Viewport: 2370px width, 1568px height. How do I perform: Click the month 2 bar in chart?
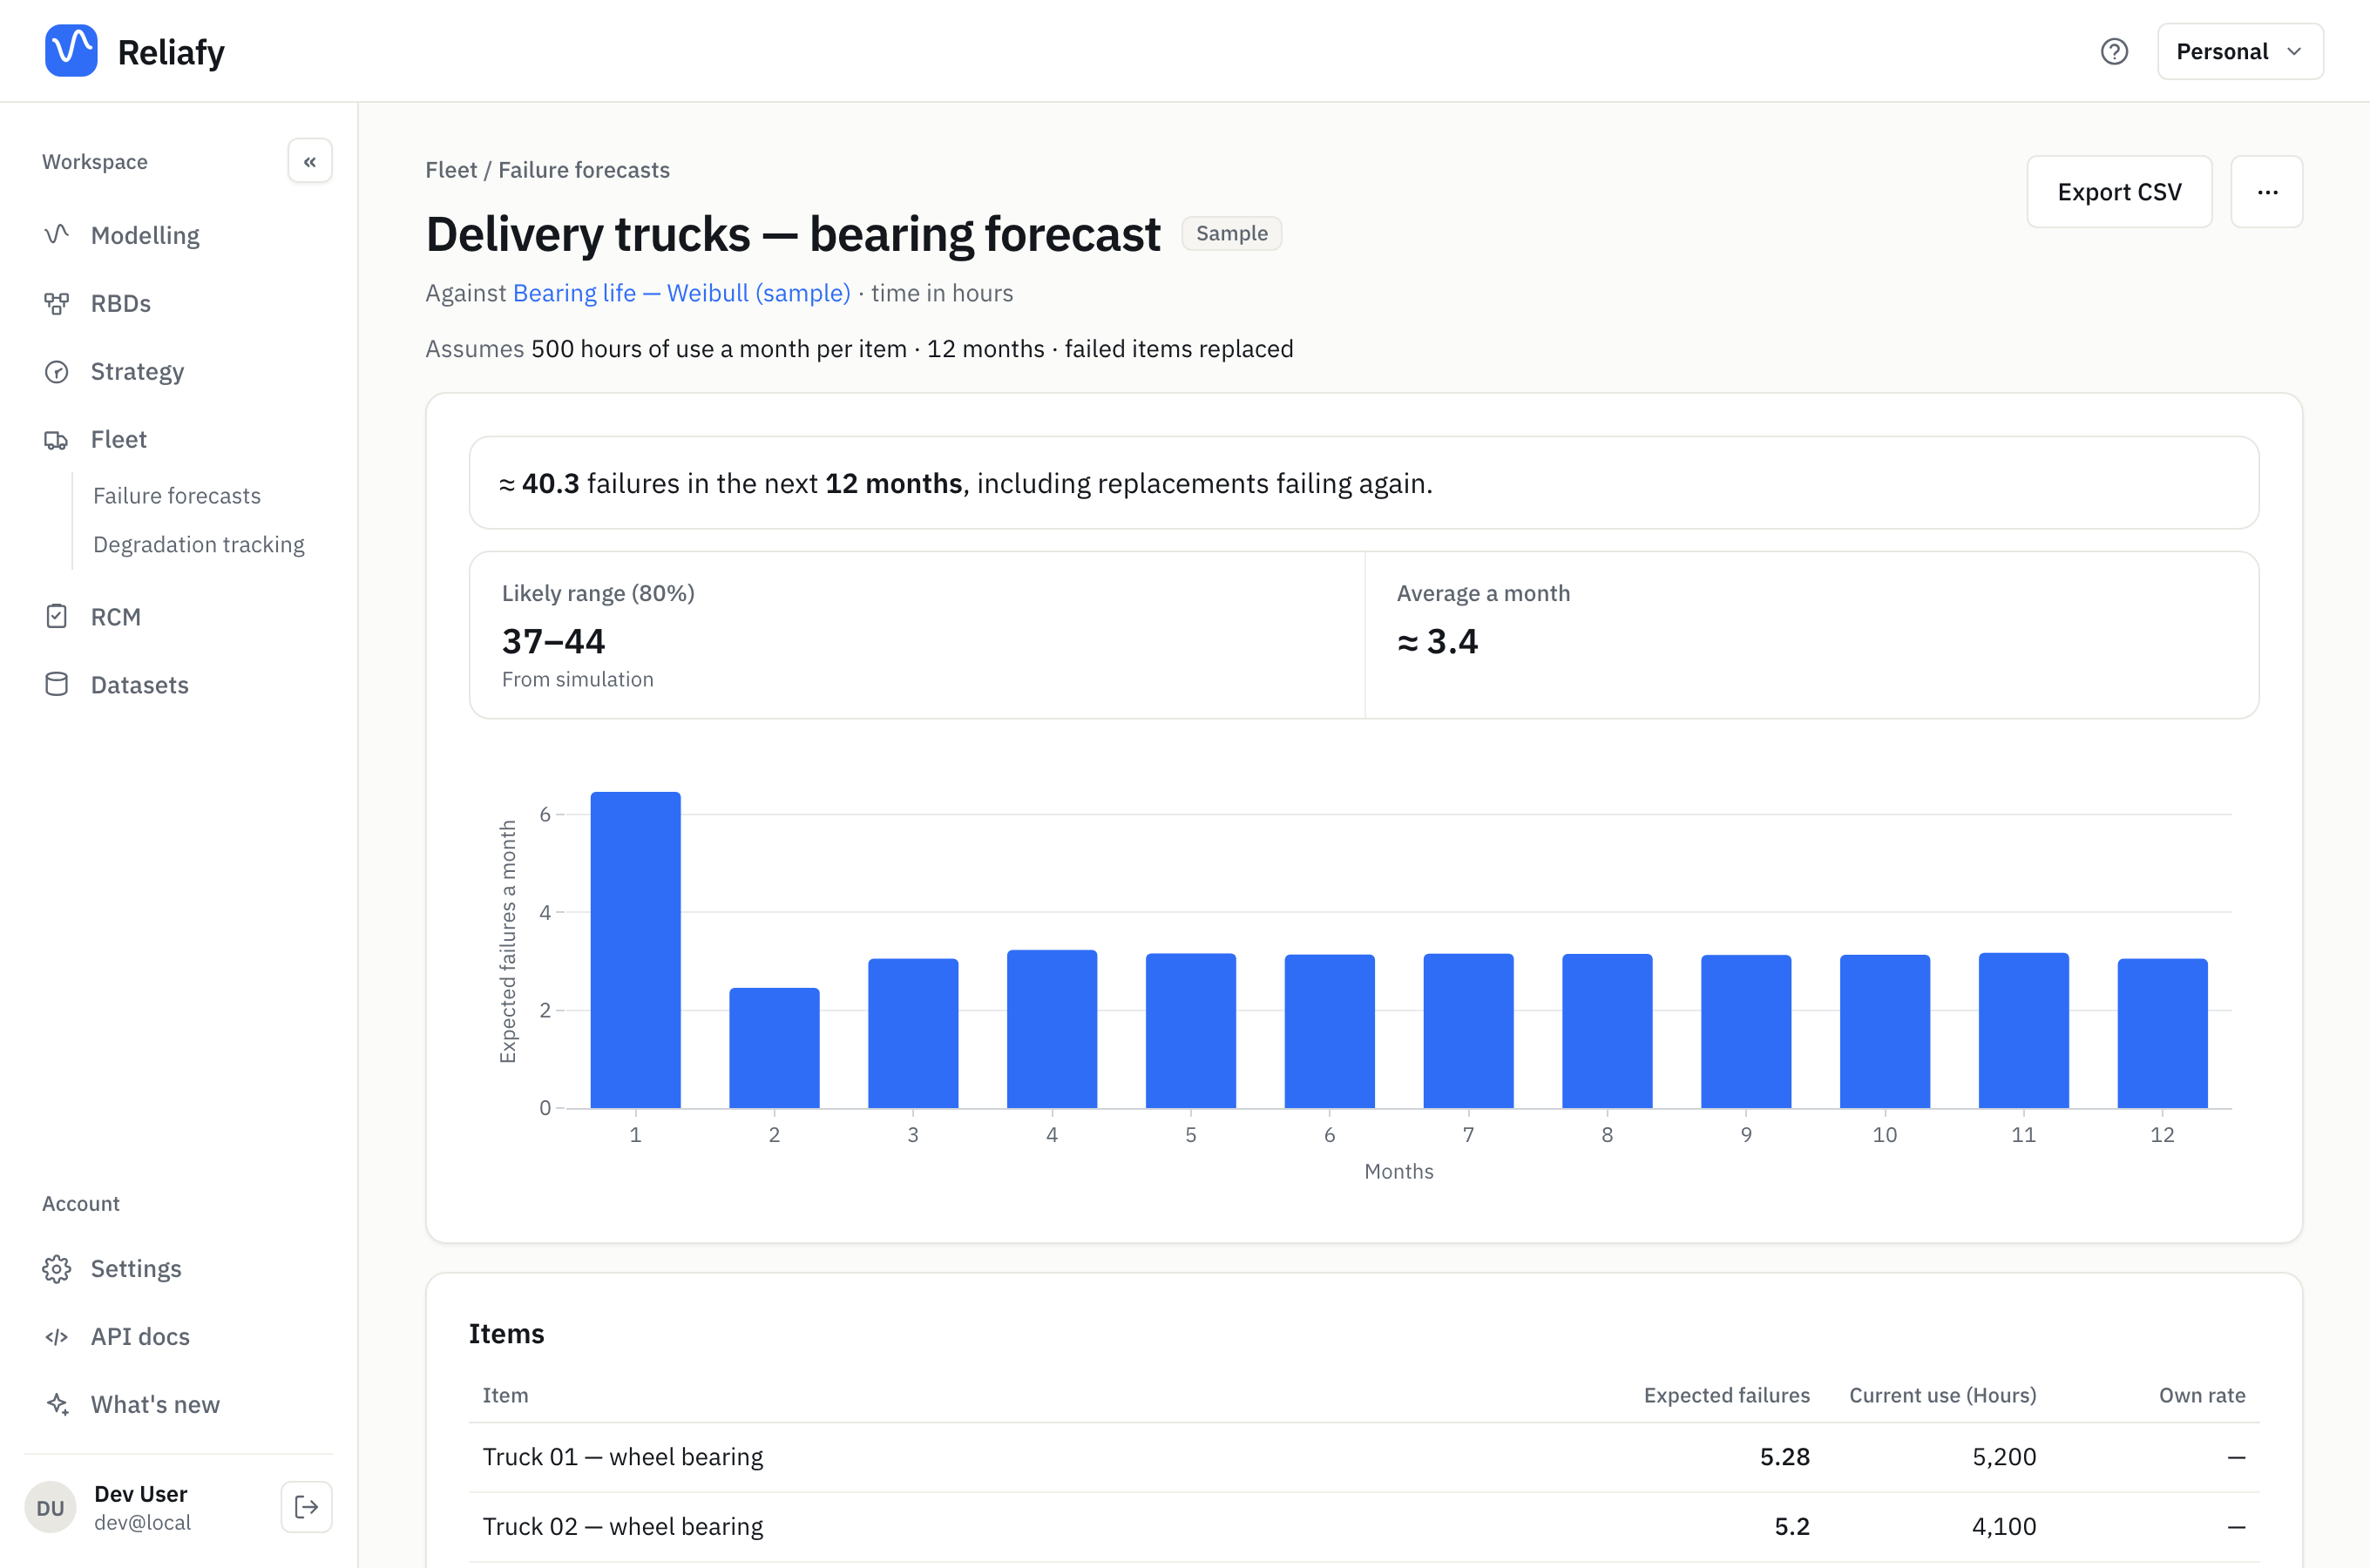point(774,1047)
